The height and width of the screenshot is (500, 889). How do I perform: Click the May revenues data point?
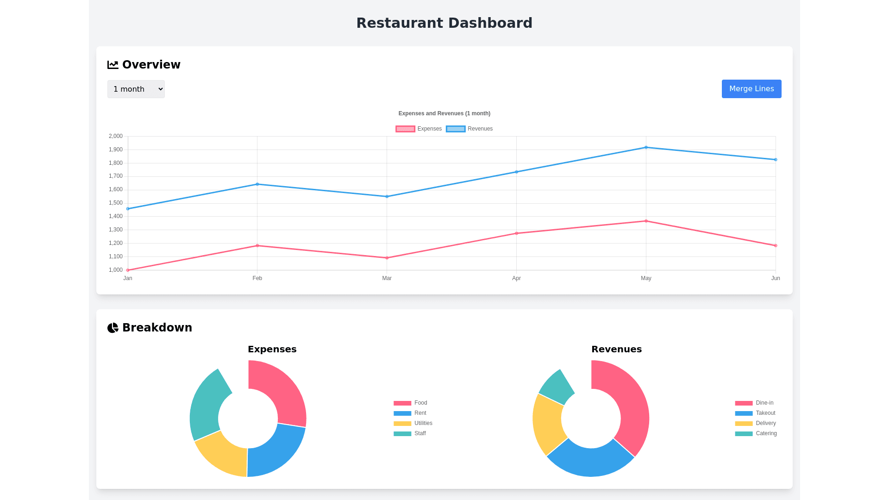pos(646,148)
